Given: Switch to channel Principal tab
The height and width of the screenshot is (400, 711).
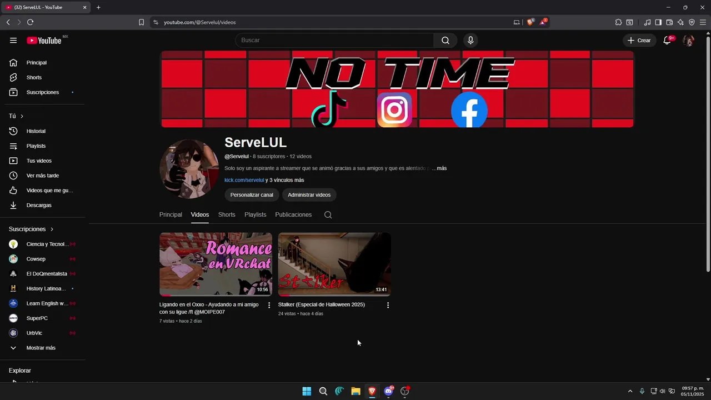Looking at the screenshot, I should (171, 214).
